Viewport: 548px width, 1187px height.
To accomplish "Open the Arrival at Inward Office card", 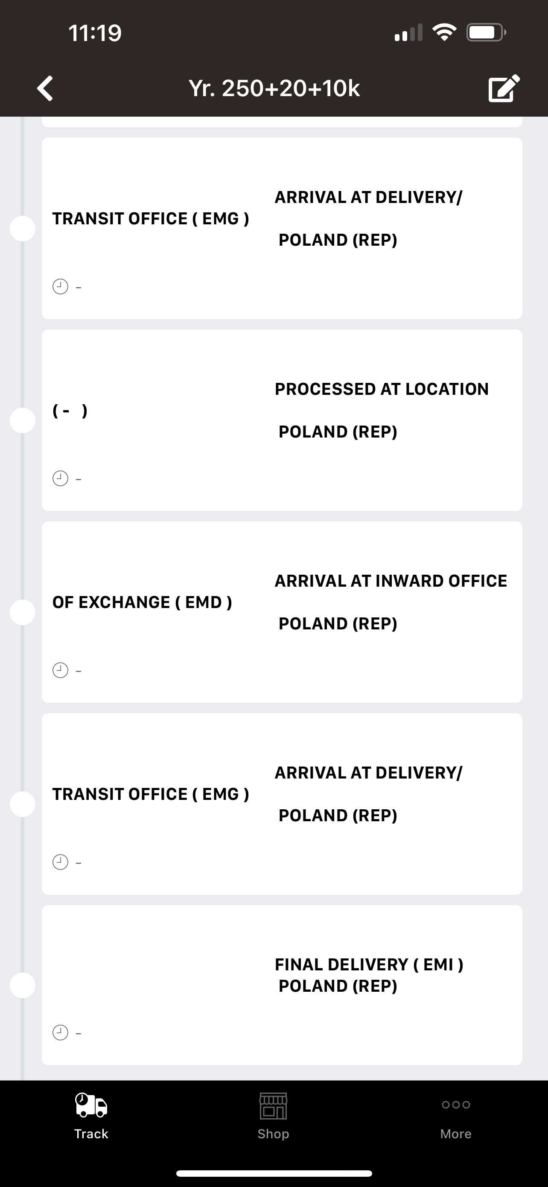I will [x=282, y=612].
